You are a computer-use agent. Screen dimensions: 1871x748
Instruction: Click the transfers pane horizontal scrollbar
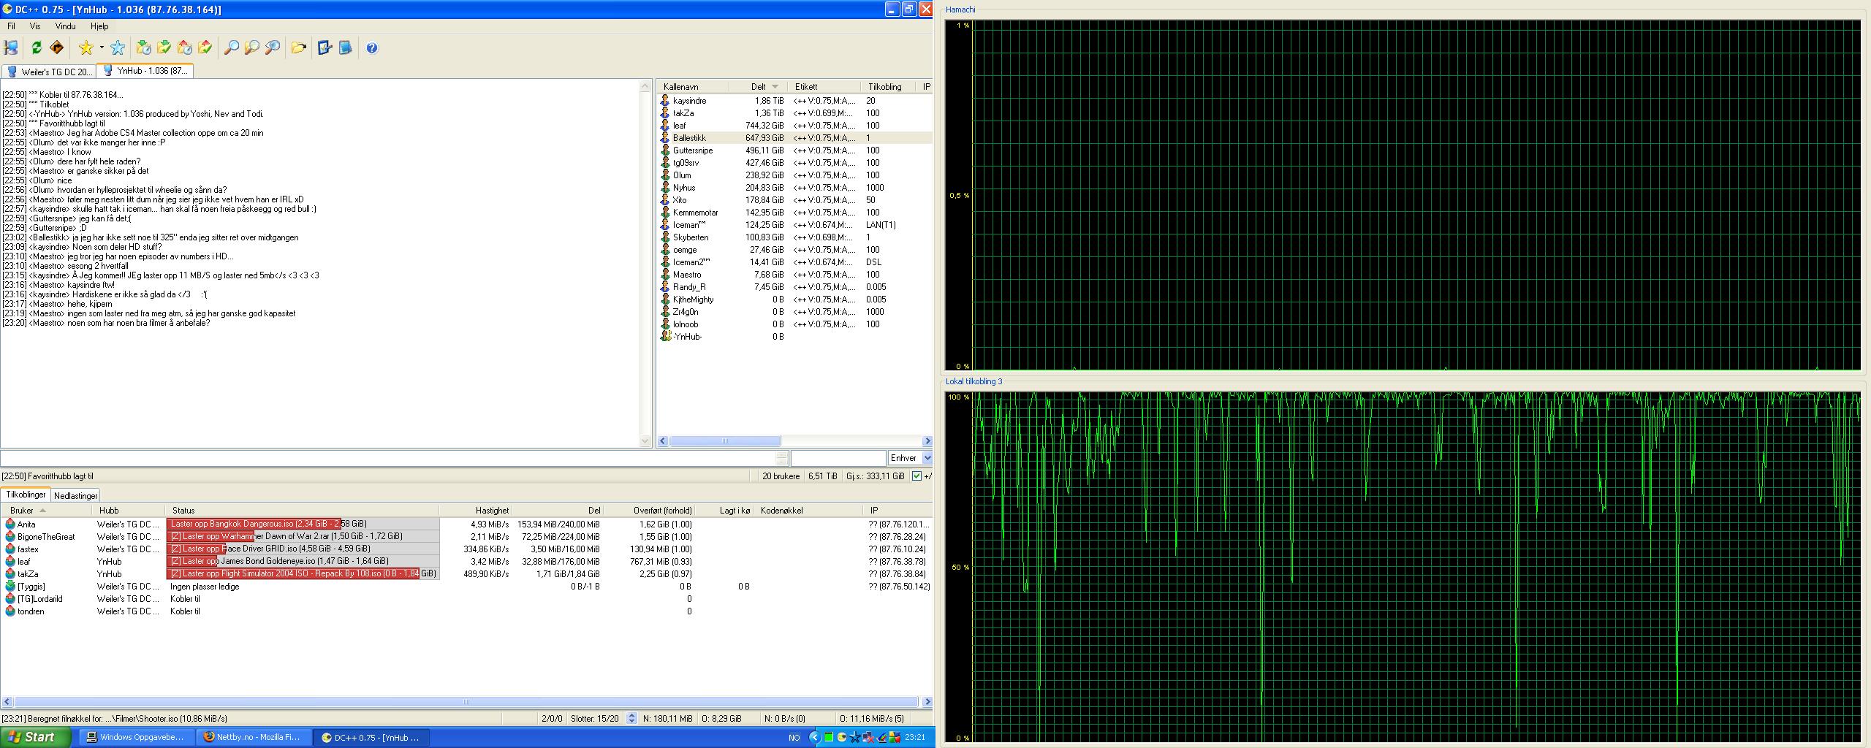pyautogui.click(x=466, y=702)
